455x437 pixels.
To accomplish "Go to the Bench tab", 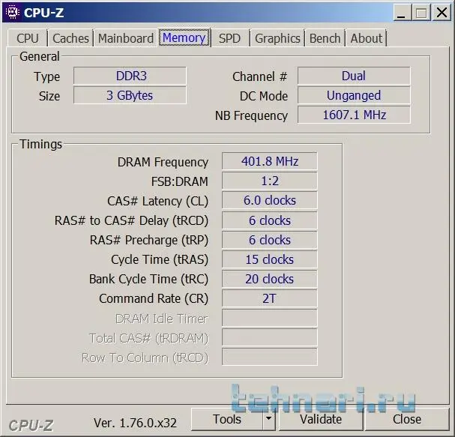I will point(325,38).
